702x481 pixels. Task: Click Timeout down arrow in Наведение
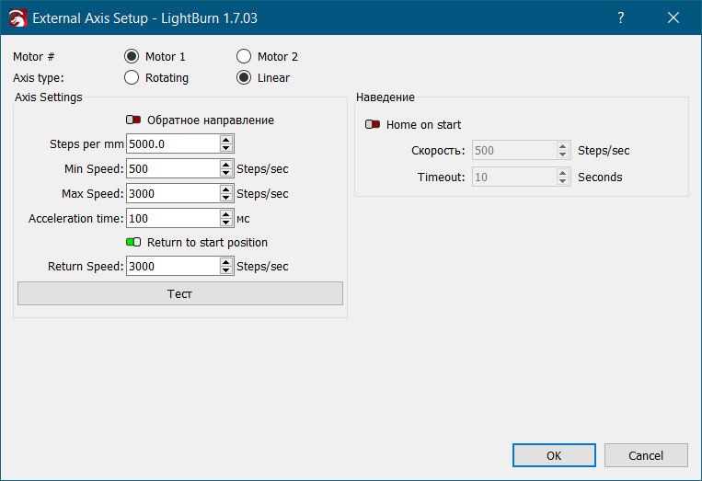point(563,182)
